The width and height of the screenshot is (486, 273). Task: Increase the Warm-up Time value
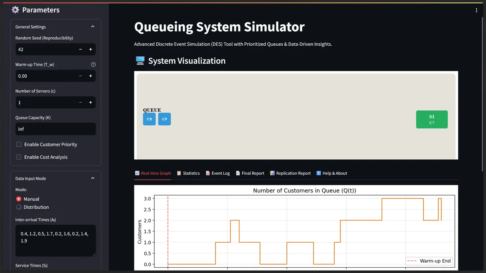pyautogui.click(x=90, y=76)
